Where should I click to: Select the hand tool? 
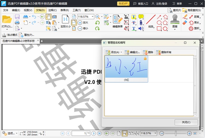48,17
